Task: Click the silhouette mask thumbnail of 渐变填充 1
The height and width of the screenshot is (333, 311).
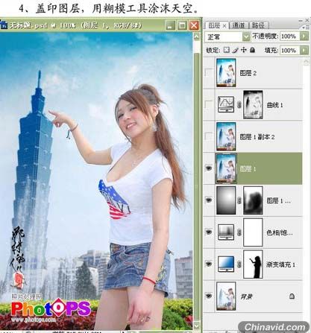Action: 253,264
